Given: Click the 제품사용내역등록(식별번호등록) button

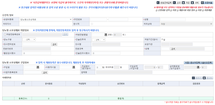Looking at the screenshot, I should pyautogui.click(x=198, y=63).
